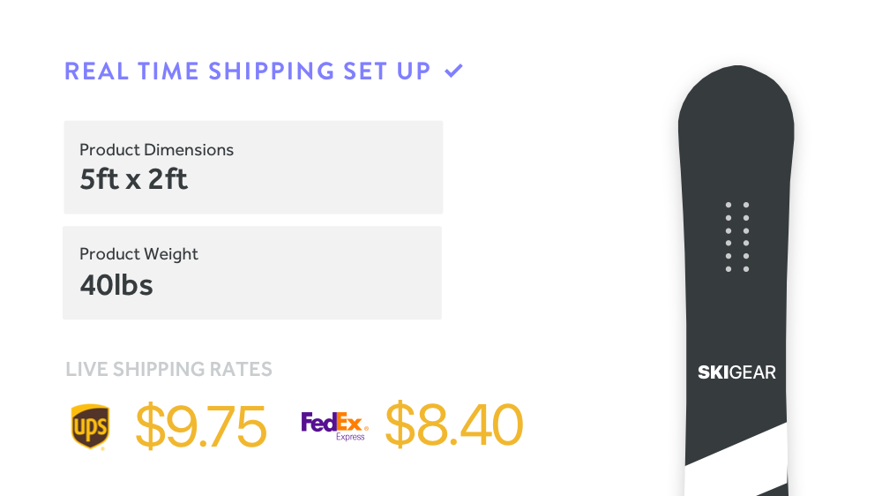
Task: Click the white diagonal stripe on snowboard
Action: click(x=736, y=459)
